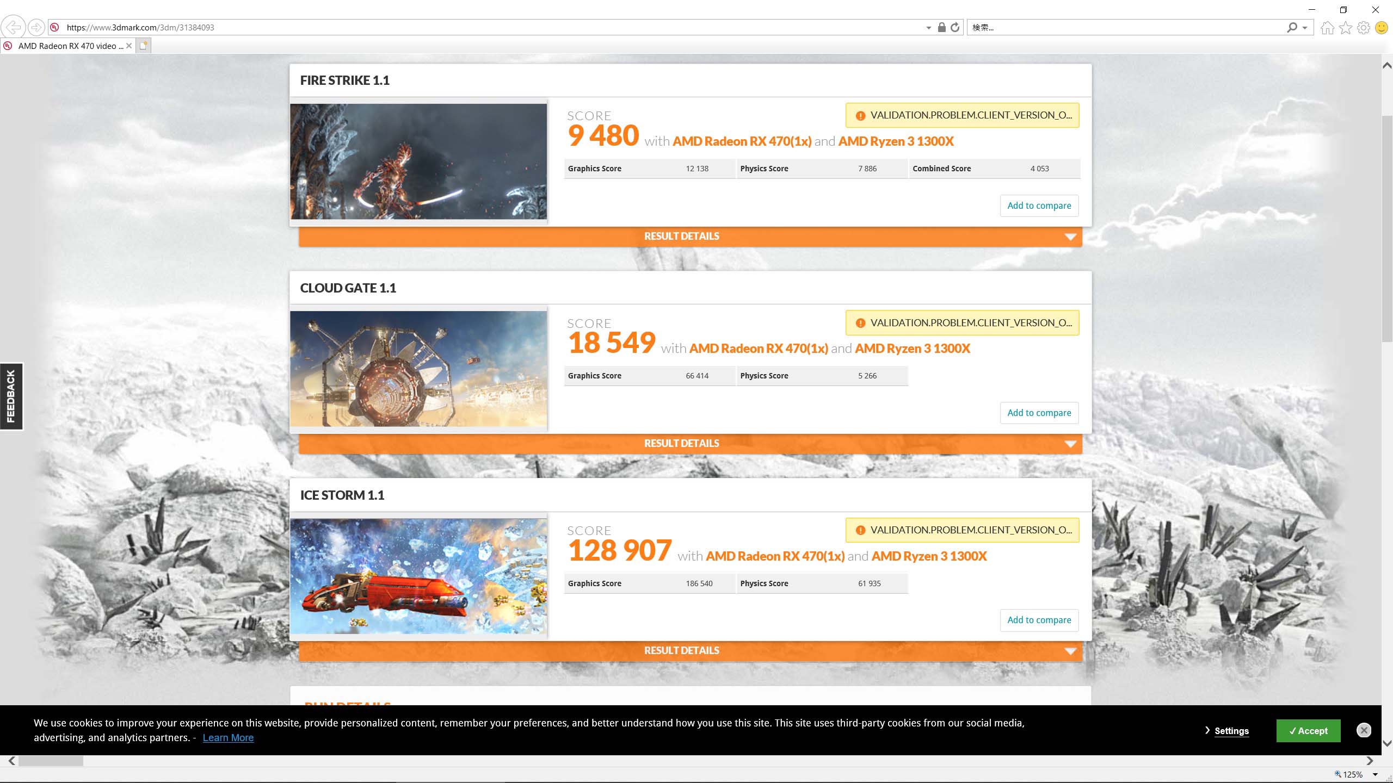Click the search magnifier icon
The height and width of the screenshot is (783, 1393).
coord(1292,27)
